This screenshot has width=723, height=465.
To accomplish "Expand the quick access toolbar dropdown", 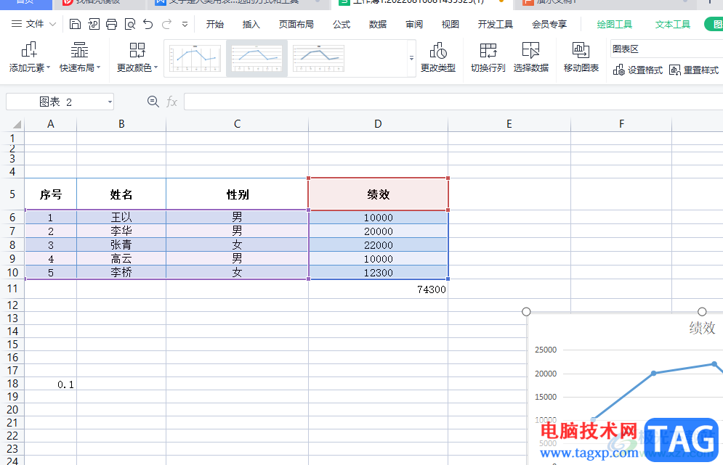I will click(185, 25).
